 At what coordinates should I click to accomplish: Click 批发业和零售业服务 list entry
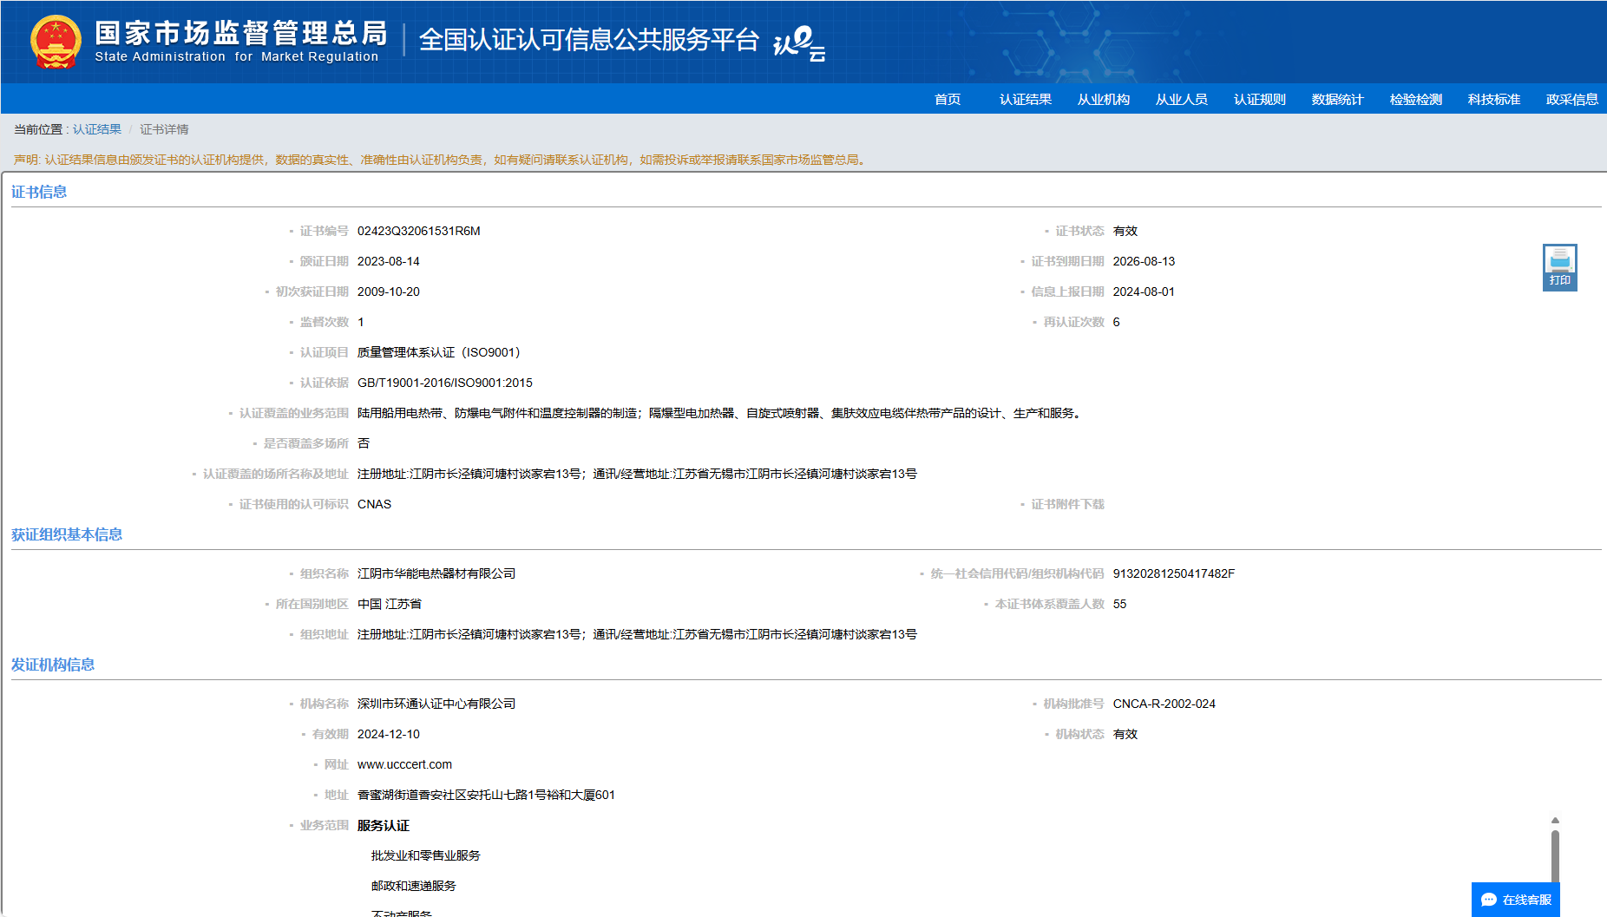tap(426, 855)
